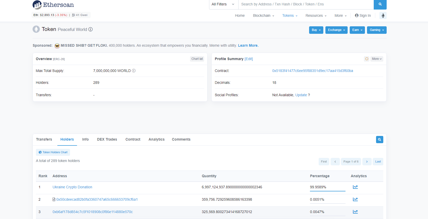Click the search icon in the holders tab bar
The width and height of the screenshot is (428, 219).
click(379, 140)
